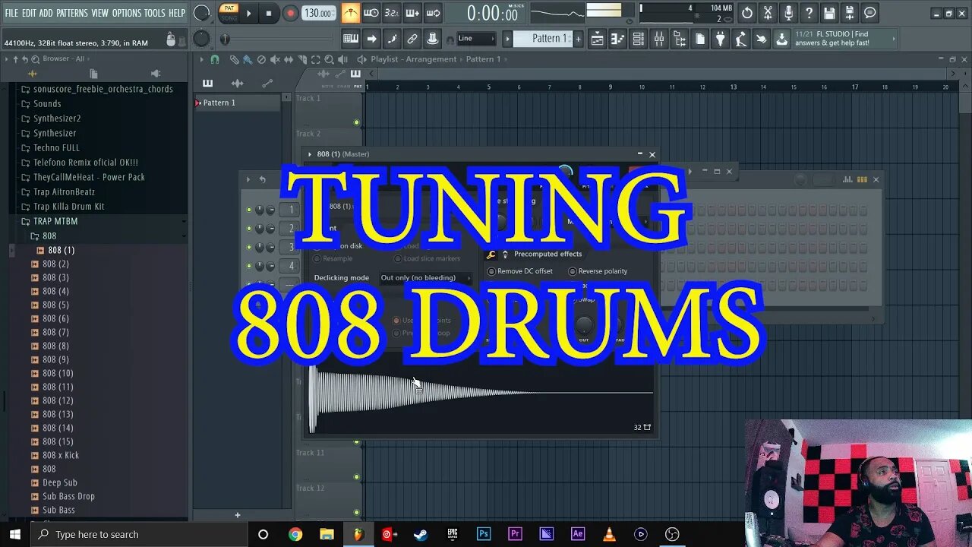Add new pattern plus button

pyautogui.click(x=578, y=39)
